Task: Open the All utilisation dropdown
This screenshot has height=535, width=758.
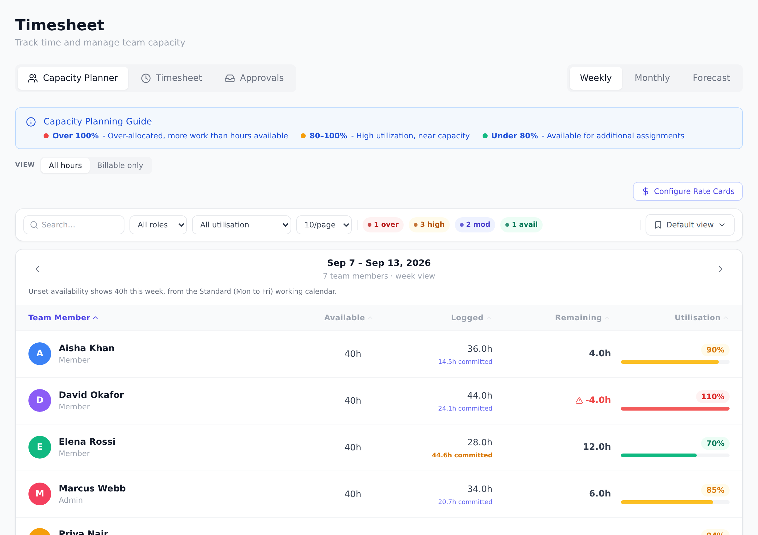Action: click(x=242, y=225)
